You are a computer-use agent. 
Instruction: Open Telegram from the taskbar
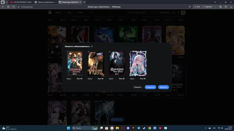pyautogui.click(x=139, y=128)
